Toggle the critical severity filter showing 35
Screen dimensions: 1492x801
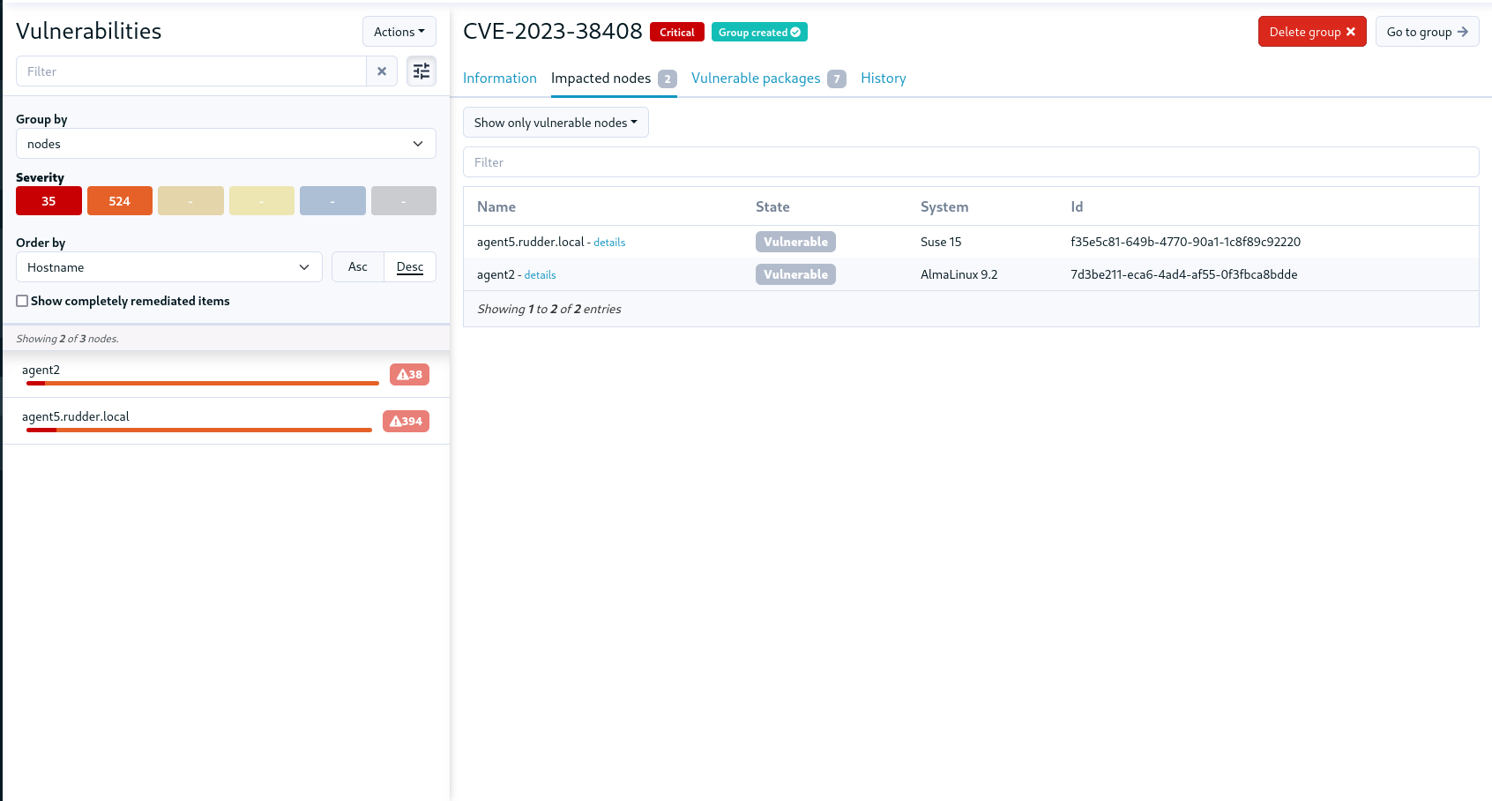tap(48, 200)
